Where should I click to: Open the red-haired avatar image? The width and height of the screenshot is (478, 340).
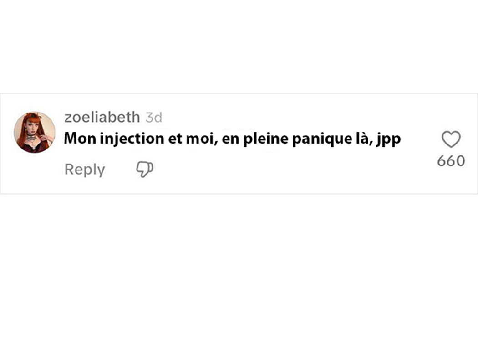[35, 132]
